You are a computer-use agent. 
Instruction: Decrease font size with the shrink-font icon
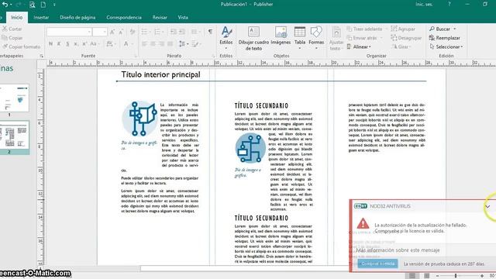tap(121, 32)
